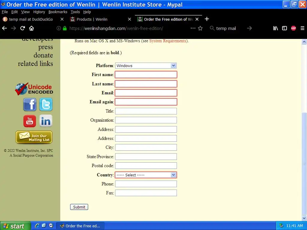Open the File menu
This screenshot has width=307, height=230.
pyautogui.click(x=5, y=12)
